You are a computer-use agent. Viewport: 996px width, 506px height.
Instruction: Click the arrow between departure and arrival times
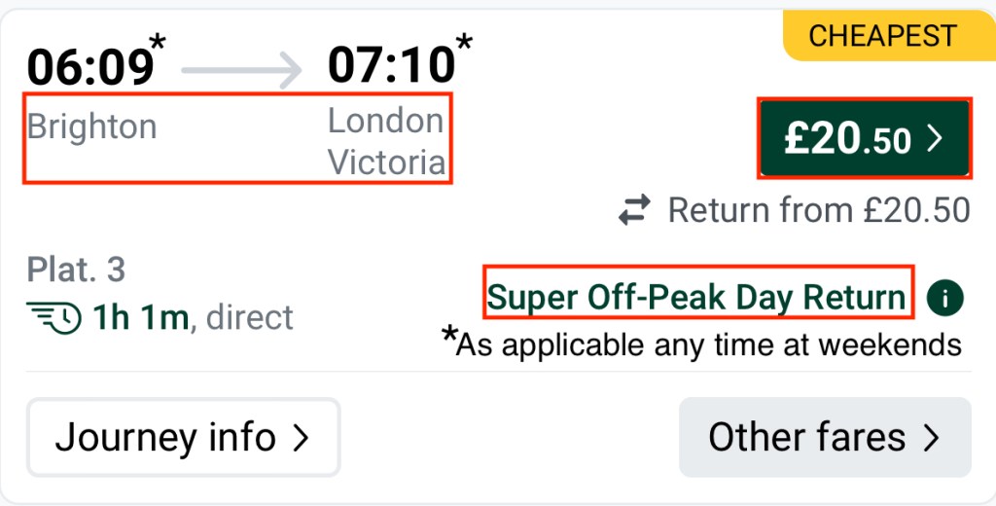(240, 69)
